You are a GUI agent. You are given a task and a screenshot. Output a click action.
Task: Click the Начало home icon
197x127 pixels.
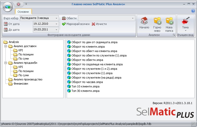tap(144, 21)
